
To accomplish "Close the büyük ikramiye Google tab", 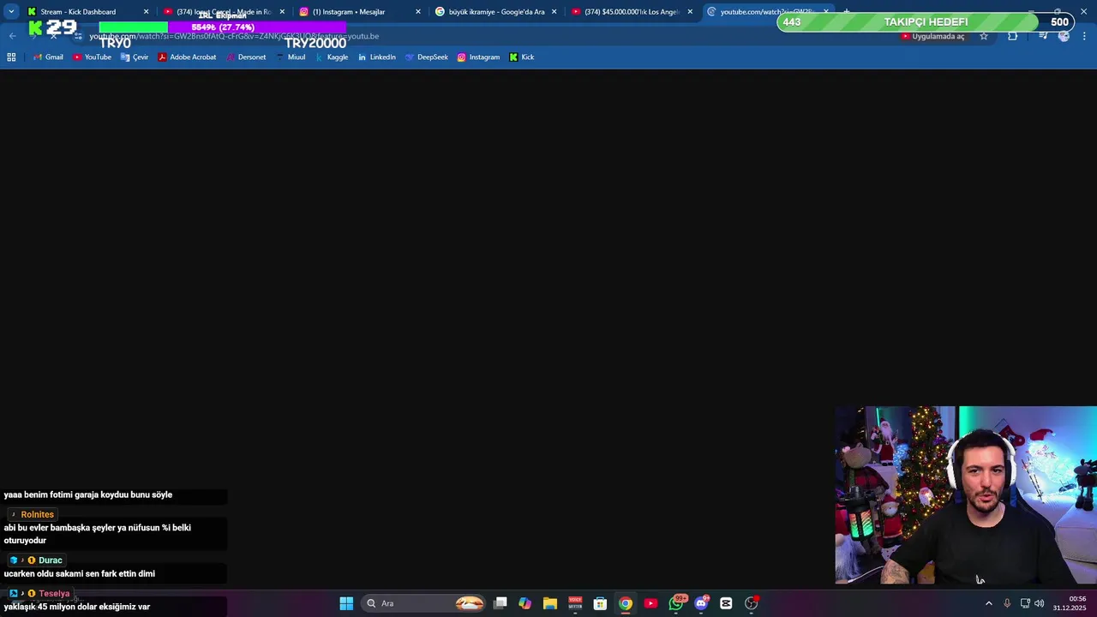I will coord(554,12).
